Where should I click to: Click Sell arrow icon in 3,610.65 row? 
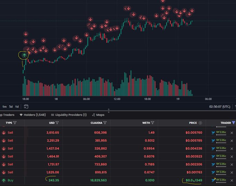click(4, 133)
